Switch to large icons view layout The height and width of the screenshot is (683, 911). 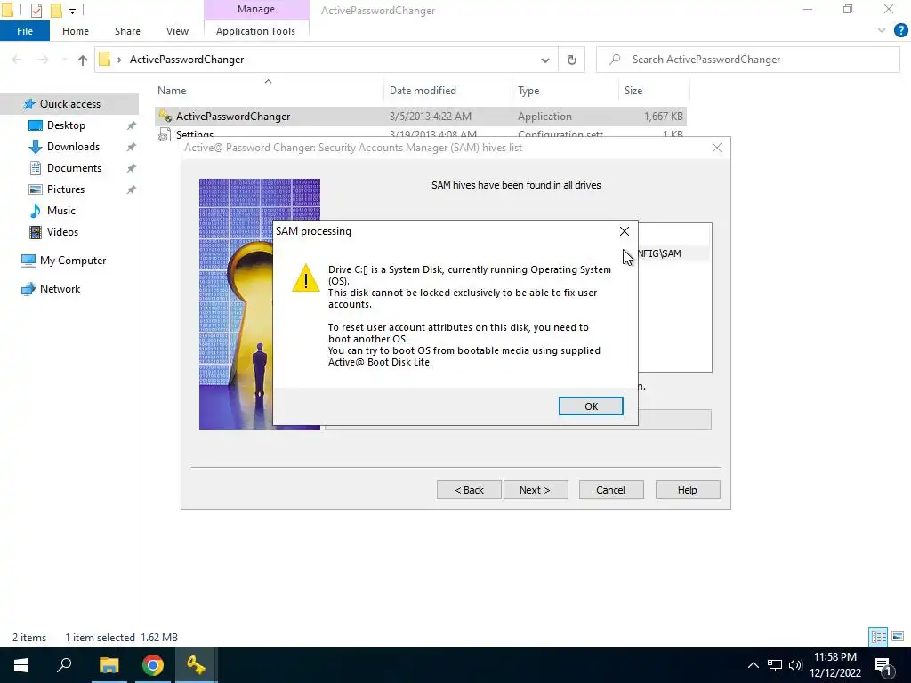pos(898,637)
